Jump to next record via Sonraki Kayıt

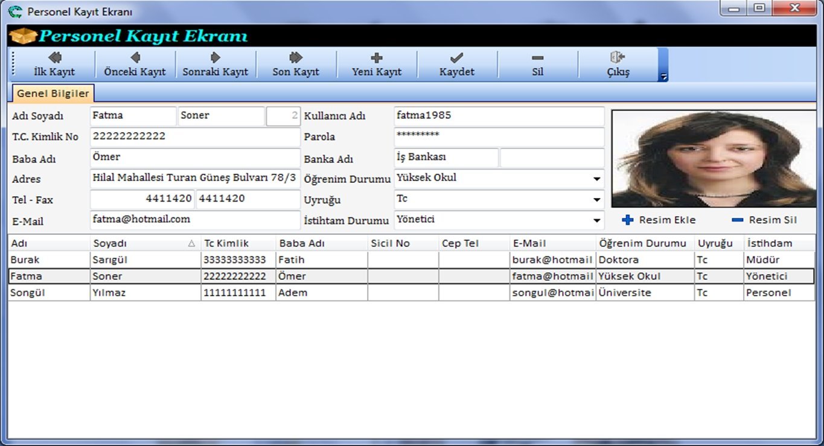point(216,64)
